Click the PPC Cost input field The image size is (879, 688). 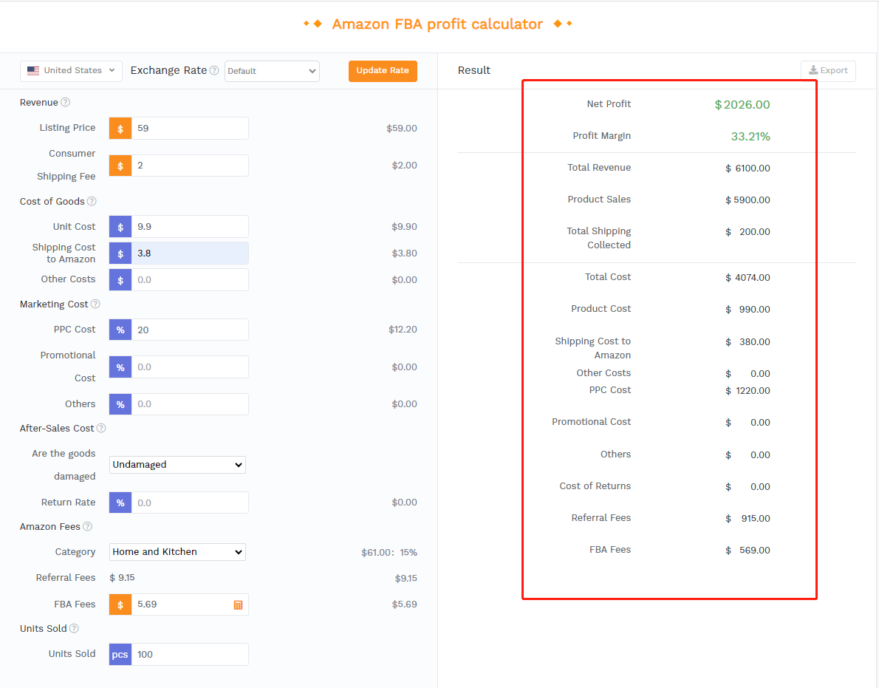click(190, 330)
